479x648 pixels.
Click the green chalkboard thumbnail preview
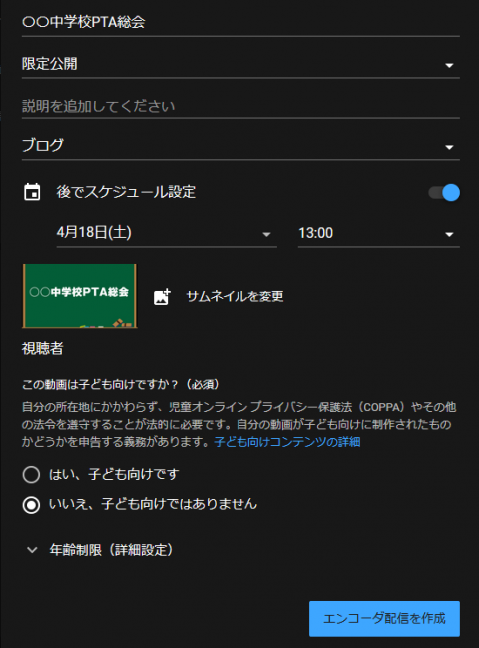click(x=79, y=296)
